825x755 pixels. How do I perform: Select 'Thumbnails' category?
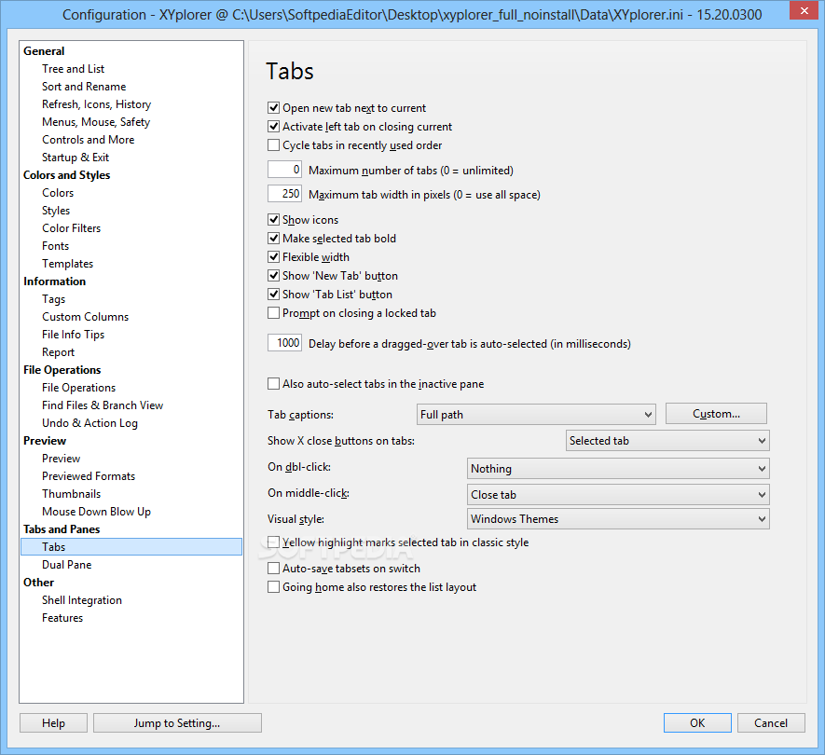[72, 494]
